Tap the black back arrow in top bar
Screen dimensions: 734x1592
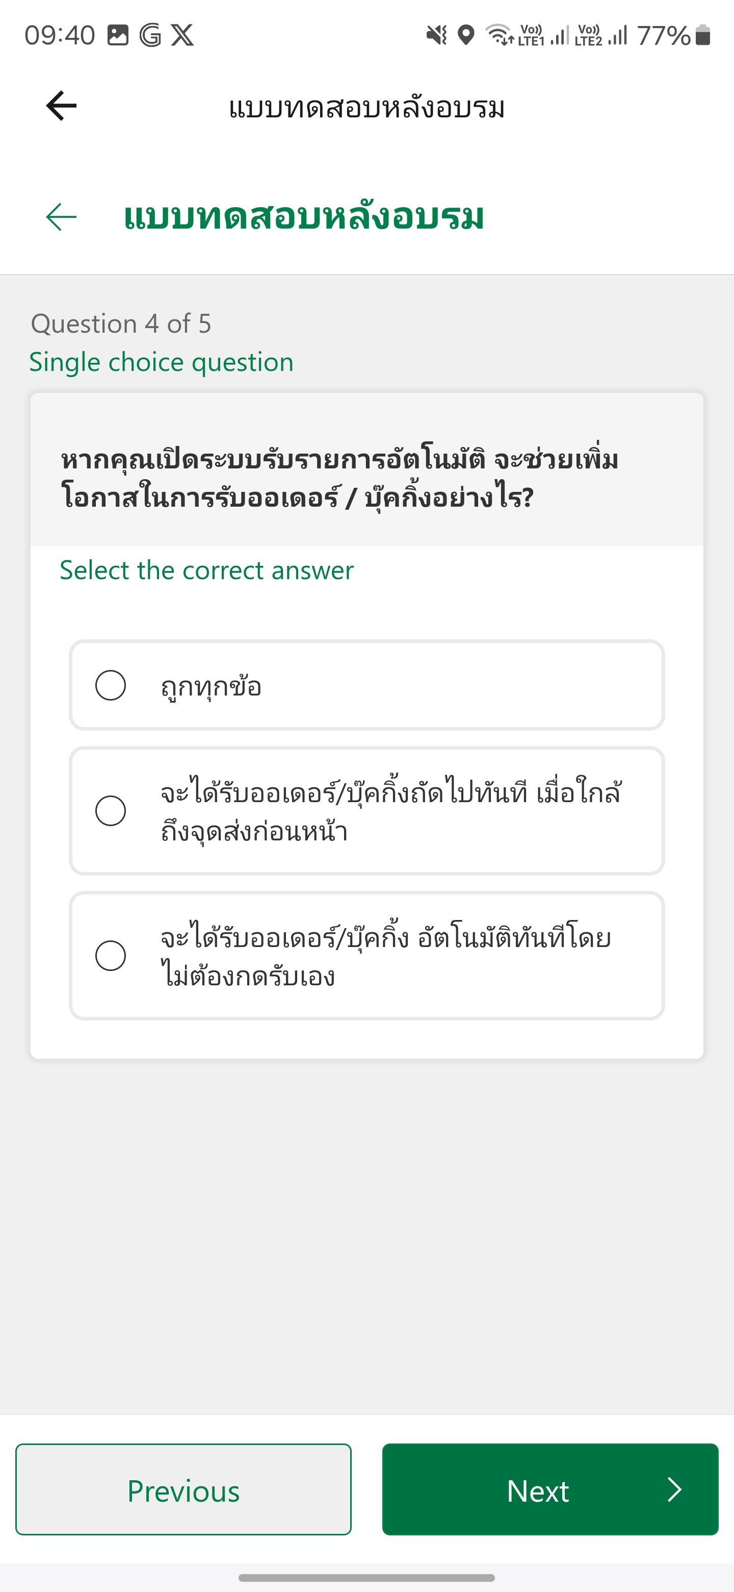[x=61, y=106]
